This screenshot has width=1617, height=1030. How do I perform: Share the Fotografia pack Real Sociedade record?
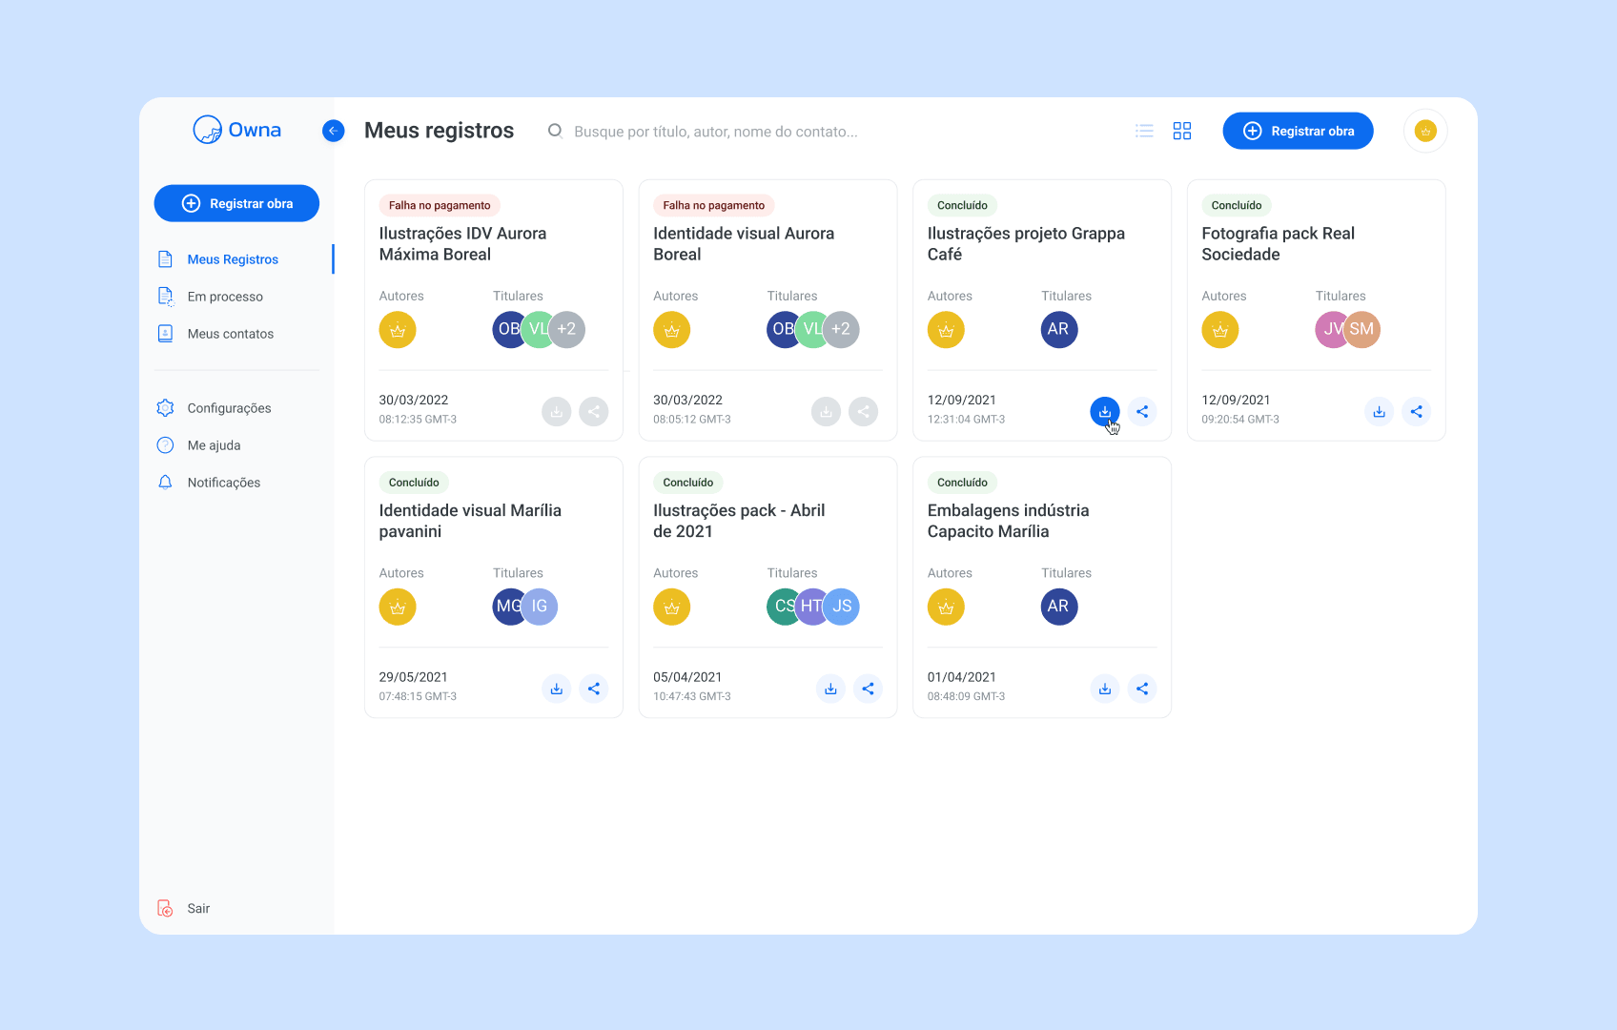pyautogui.click(x=1417, y=412)
